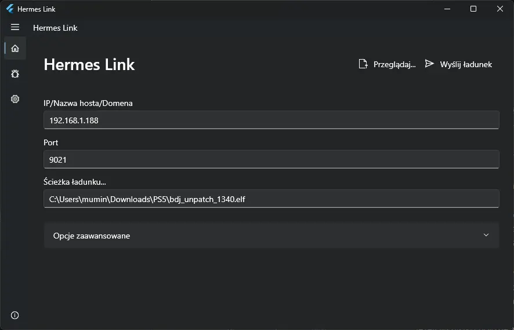The image size is (514, 330).
Task: Click the Hermes Link app bar title
Action: pyautogui.click(x=55, y=28)
